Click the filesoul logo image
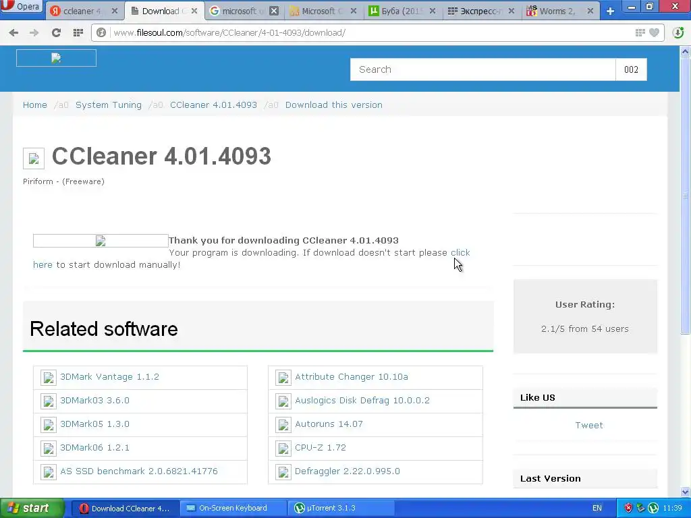 [57, 58]
